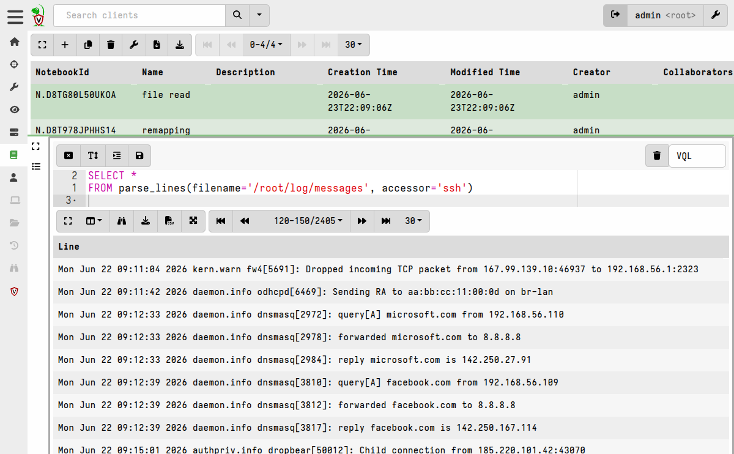Jump to last page of results

point(386,221)
